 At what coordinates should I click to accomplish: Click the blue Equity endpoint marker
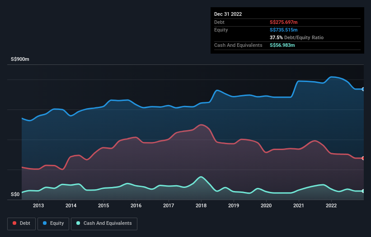pos(363,89)
